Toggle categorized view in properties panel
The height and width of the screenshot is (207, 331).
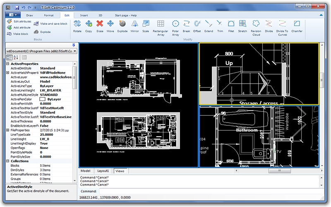[9, 58]
